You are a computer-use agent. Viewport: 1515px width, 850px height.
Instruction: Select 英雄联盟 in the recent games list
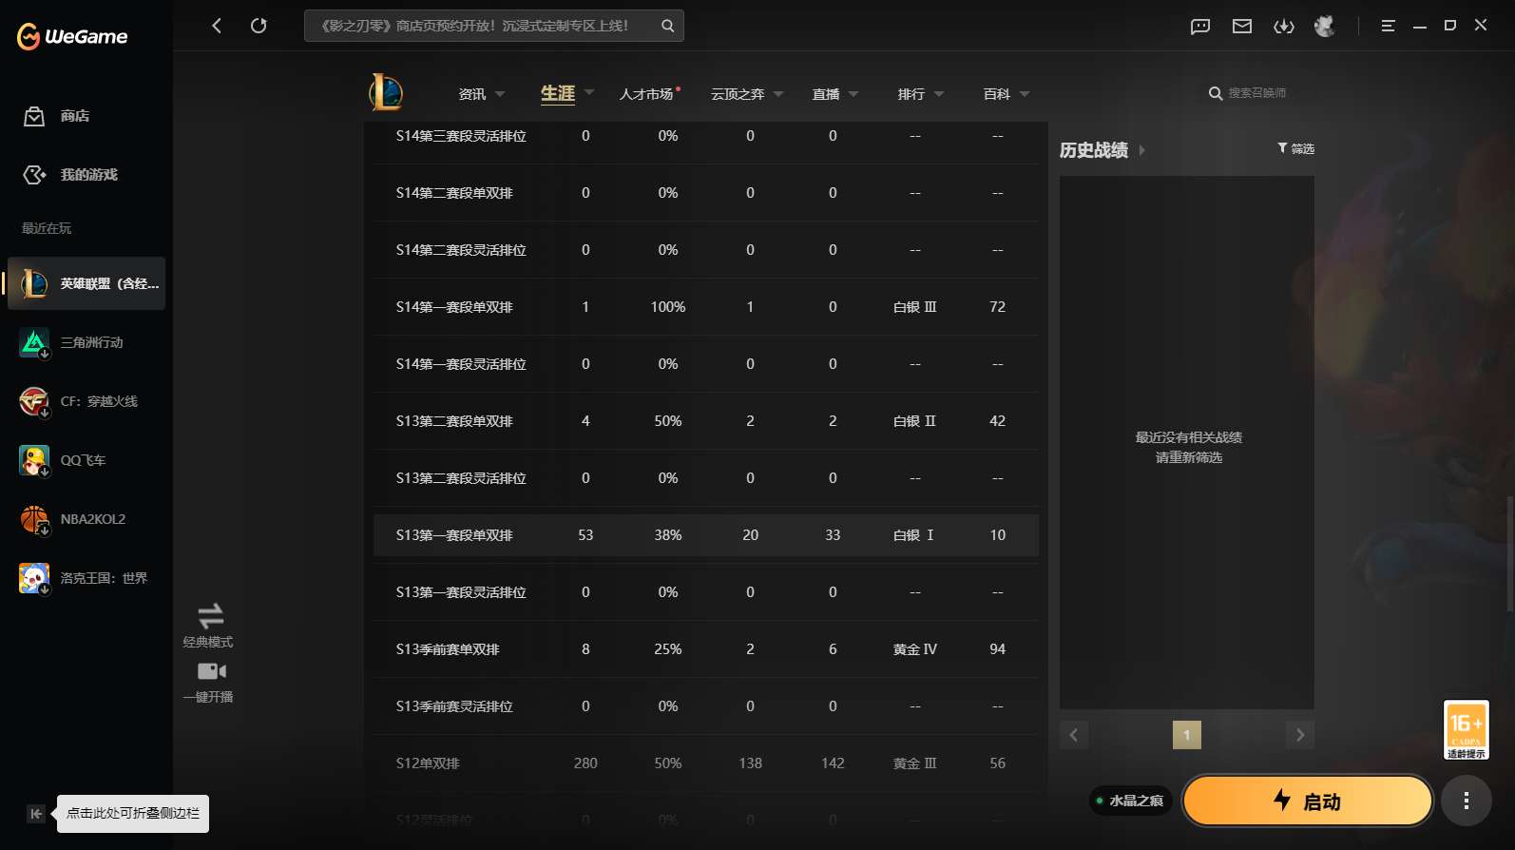(x=86, y=283)
